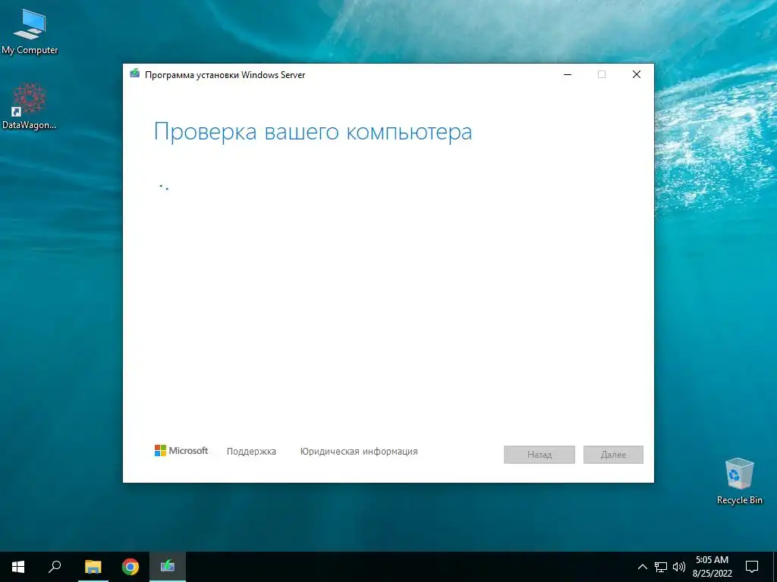777x582 pixels.
Task: Click the Назад button
Action: point(539,455)
